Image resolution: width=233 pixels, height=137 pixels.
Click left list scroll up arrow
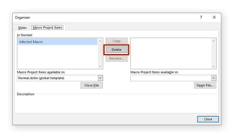(100, 41)
